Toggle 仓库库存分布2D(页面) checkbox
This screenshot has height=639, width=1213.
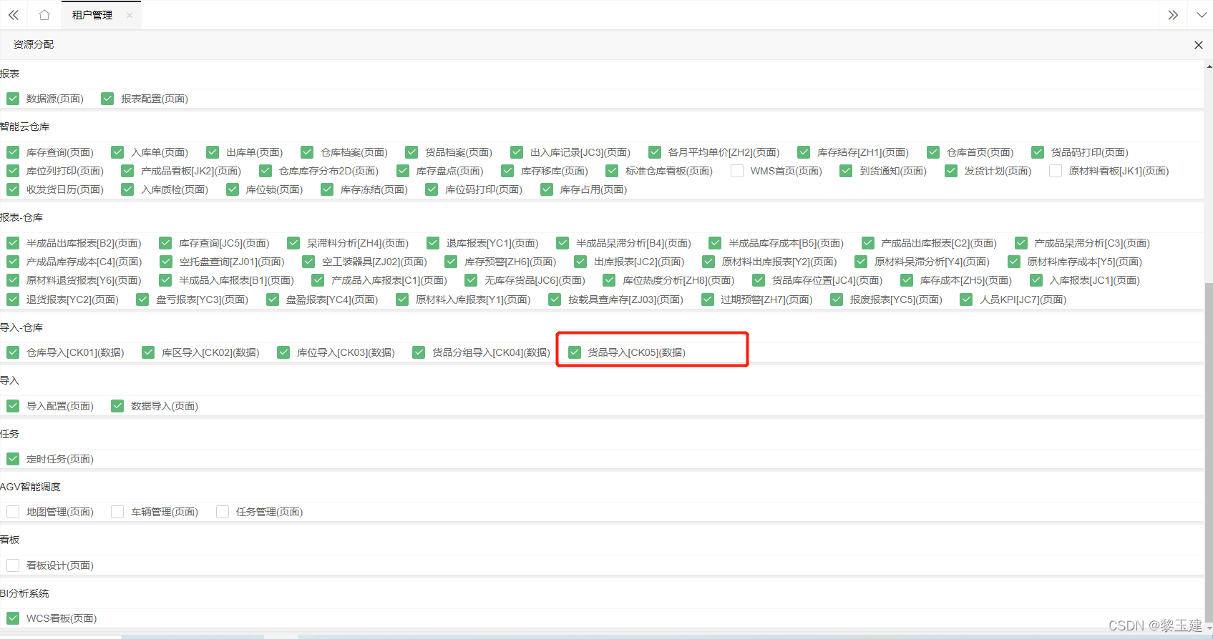[266, 171]
